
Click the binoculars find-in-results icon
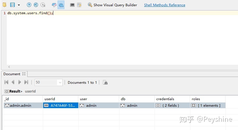tap(105, 83)
